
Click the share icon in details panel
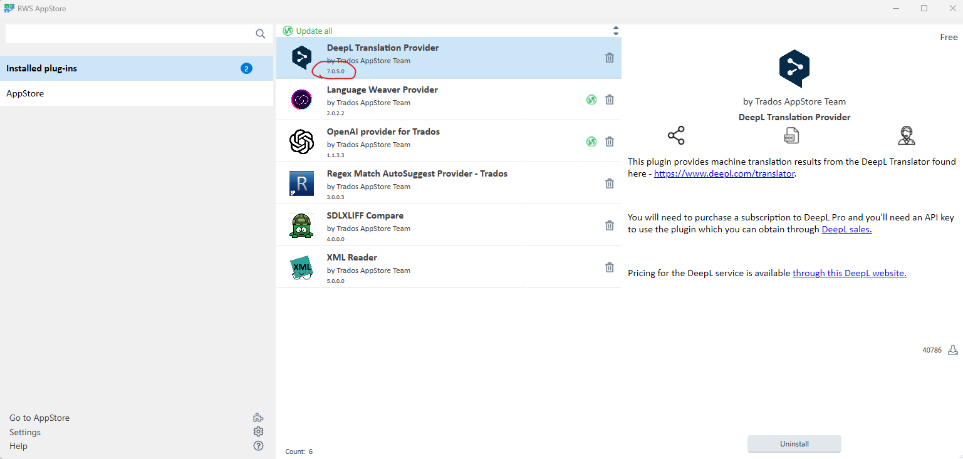coord(676,135)
